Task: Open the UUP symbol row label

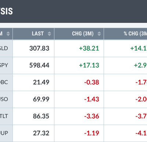Action: click(x=4, y=133)
